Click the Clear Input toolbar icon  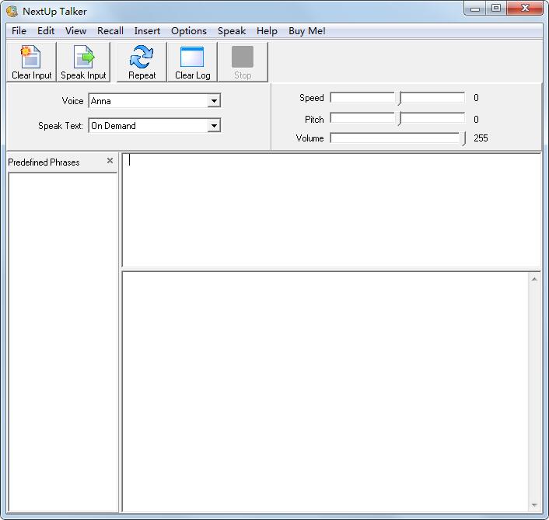31,62
